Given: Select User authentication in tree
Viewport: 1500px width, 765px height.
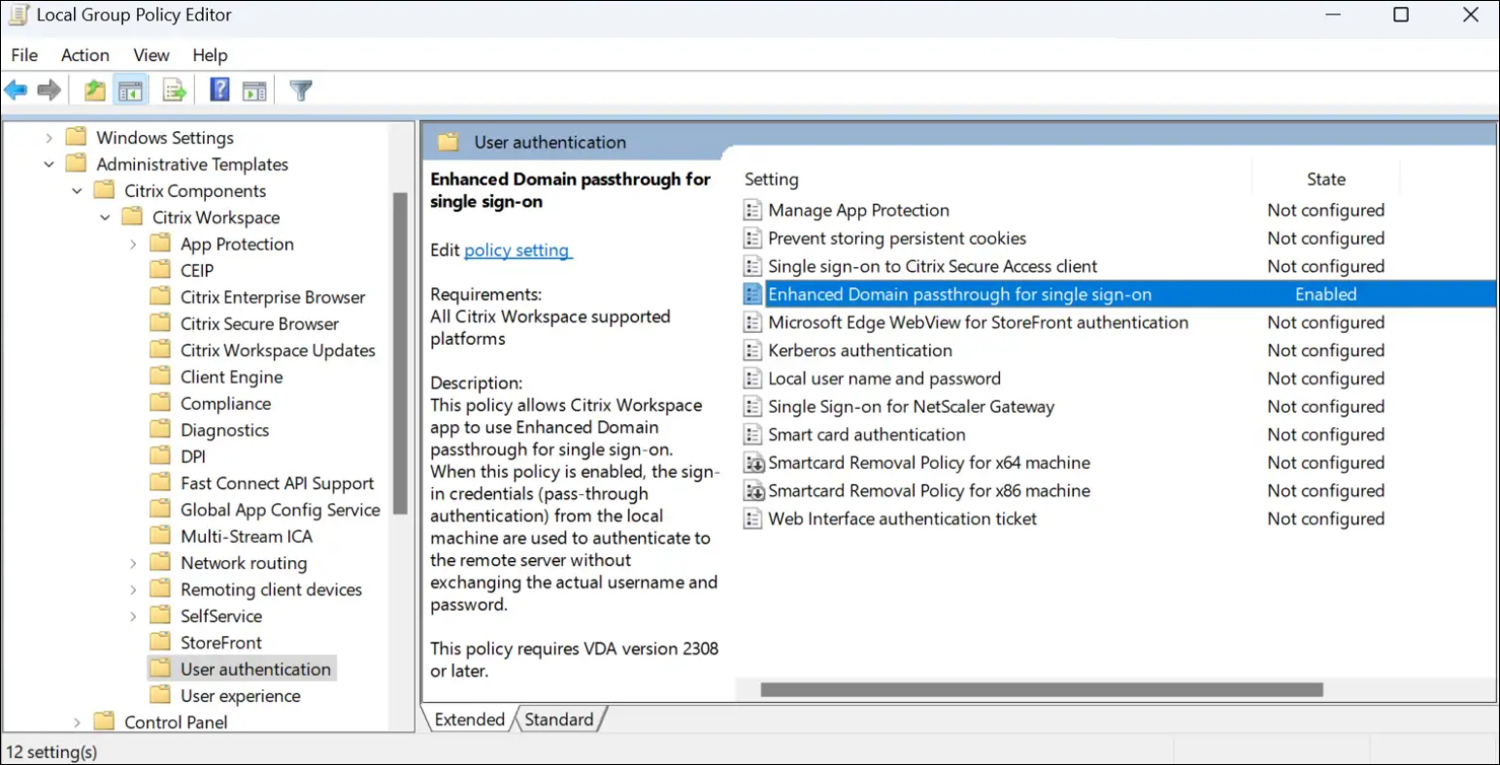Looking at the screenshot, I should click(255, 669).
